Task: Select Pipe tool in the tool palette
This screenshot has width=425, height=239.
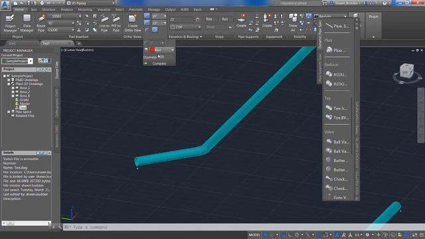Action: click(x=337, y=26)
